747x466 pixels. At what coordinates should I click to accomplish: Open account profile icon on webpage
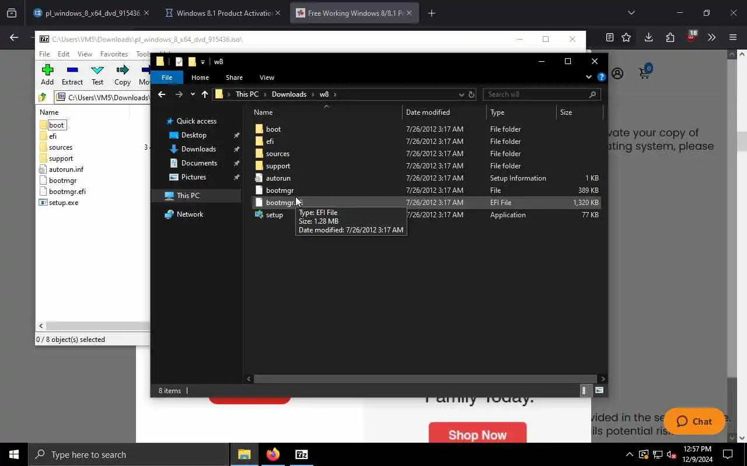point(617,73)
